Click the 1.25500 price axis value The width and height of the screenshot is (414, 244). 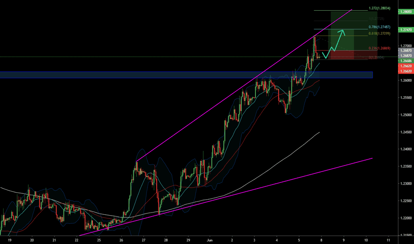point(406,98)
